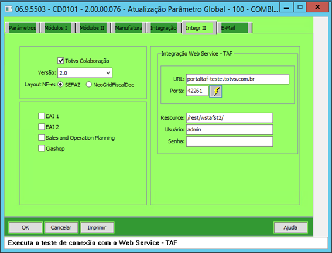Viewport: 332px width, 253px height.
Task: Switch to the E-Mail tab
Action: [235, 28]
